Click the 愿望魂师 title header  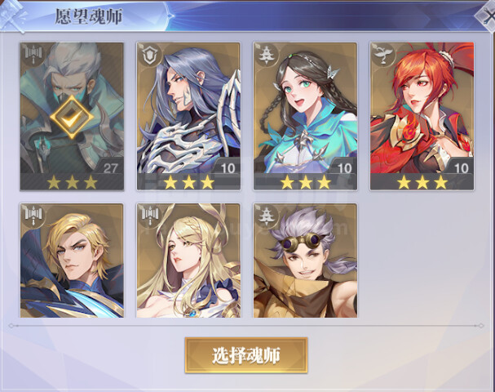pyautogui.click(x=89, y=16)
